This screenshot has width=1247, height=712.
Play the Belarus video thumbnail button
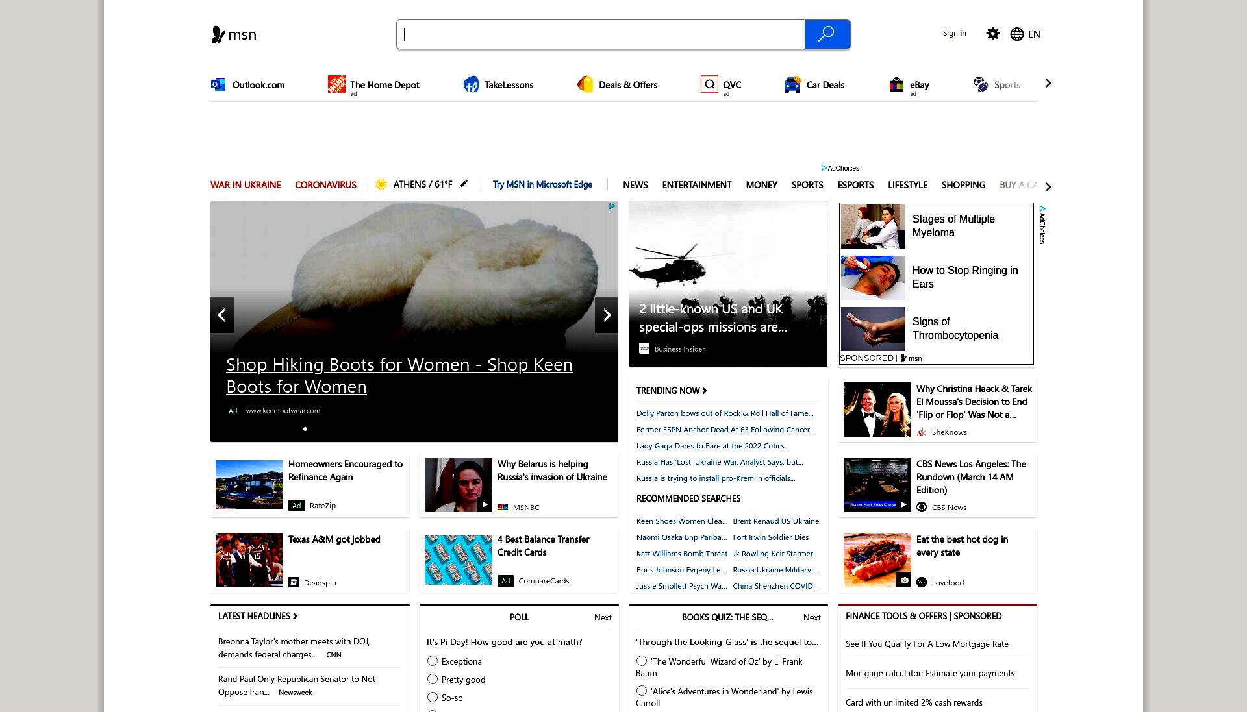click(x=485, y=504)
